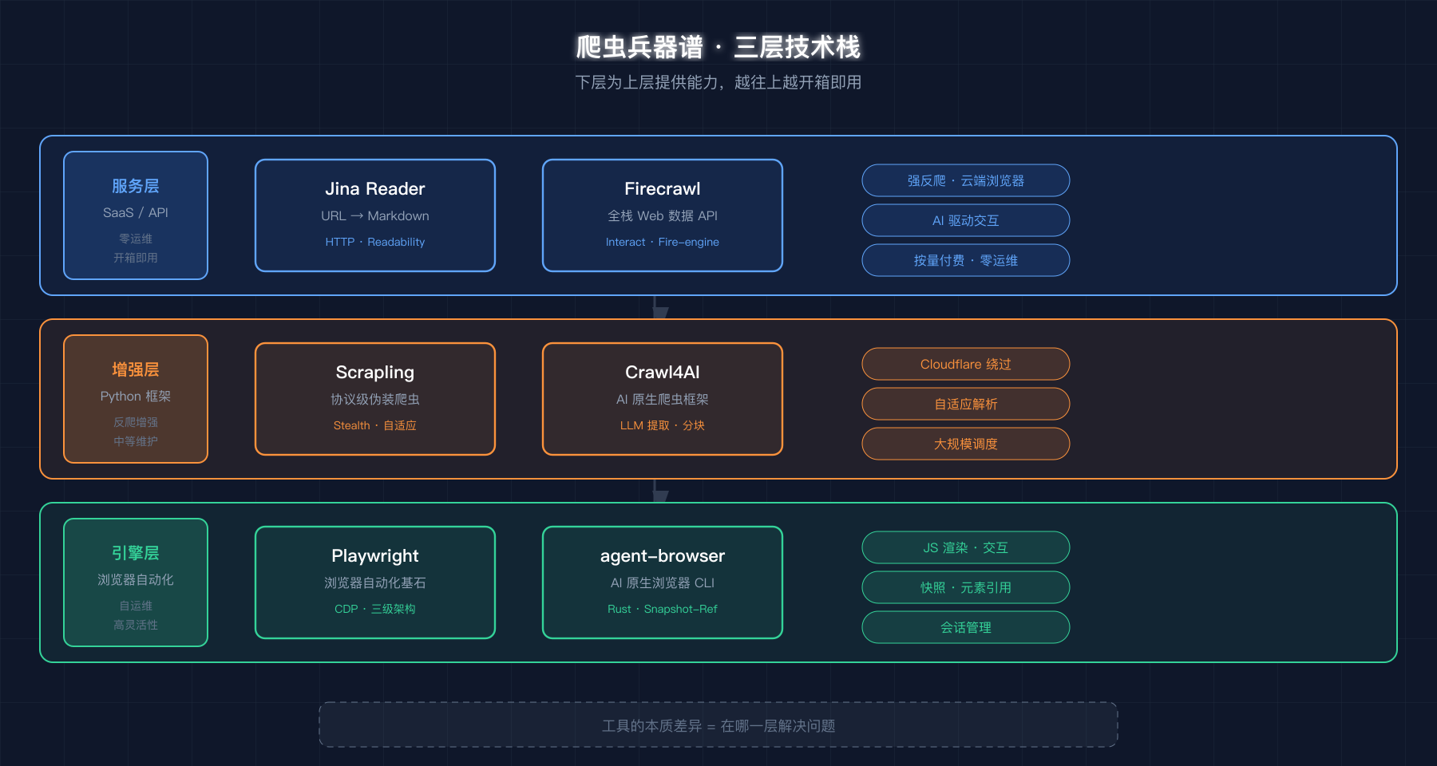Screen dimensions: 1437x766
Task: Click the 自运维 label in 引擎层 card
Action: click(136, 606)
